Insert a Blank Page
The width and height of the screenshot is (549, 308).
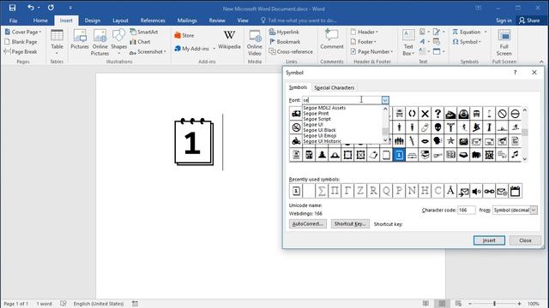(21, 42)
